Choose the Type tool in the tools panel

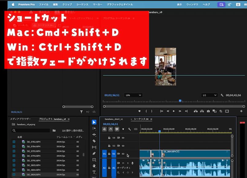(x=94, y=172)
